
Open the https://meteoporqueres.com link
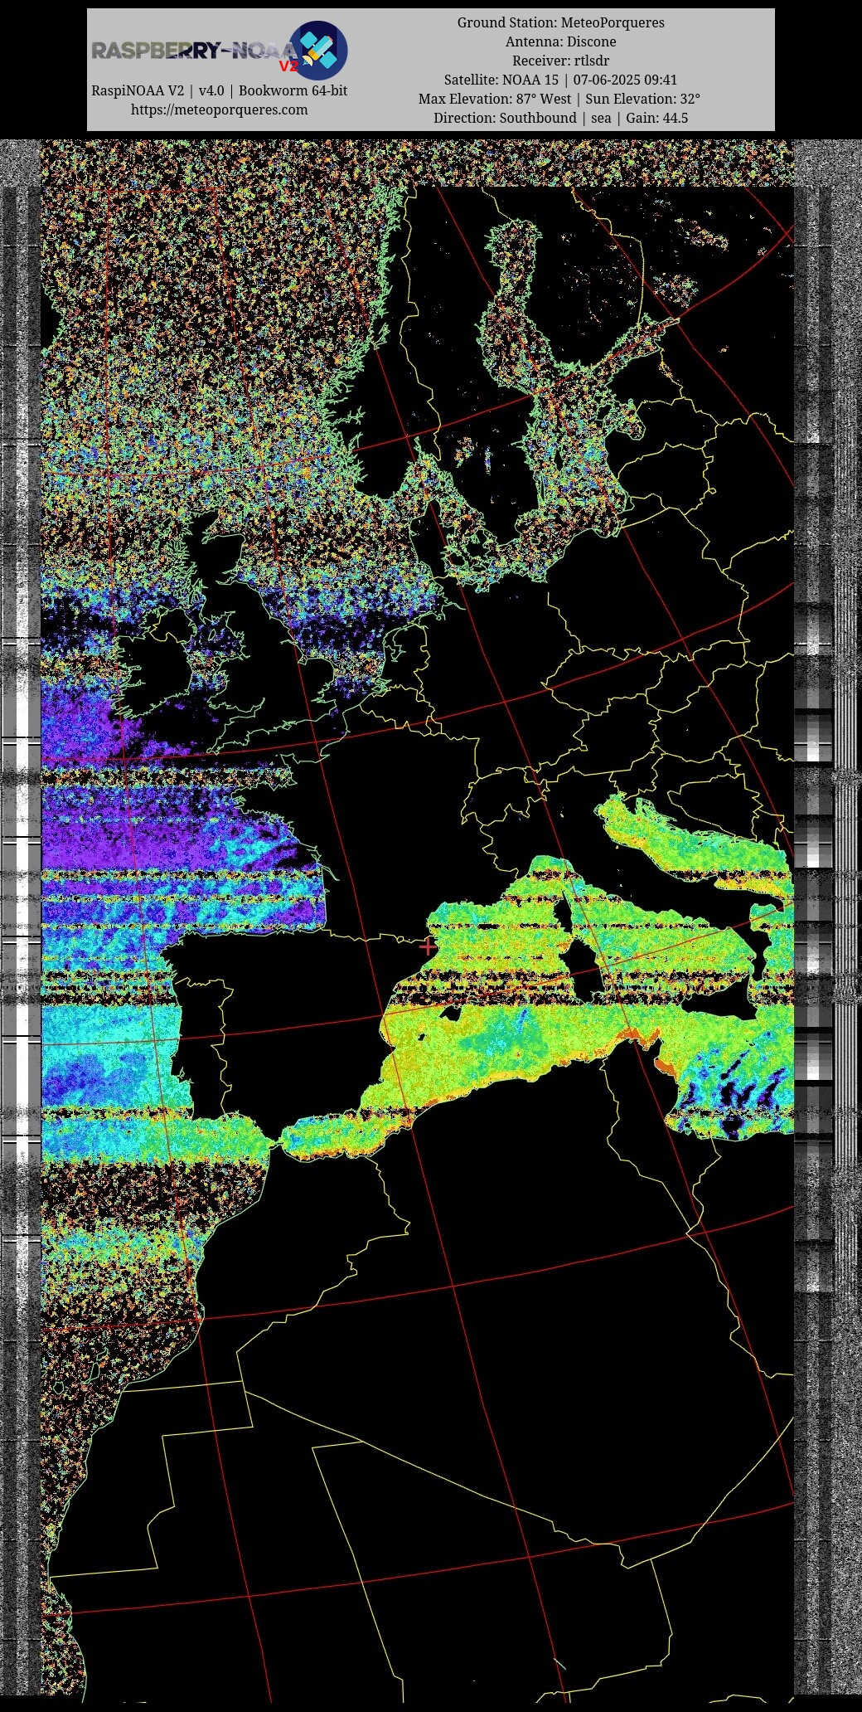tap(219, 109)
